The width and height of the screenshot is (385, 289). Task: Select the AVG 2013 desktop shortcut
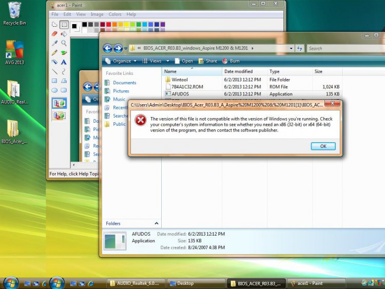coord(14,52)
